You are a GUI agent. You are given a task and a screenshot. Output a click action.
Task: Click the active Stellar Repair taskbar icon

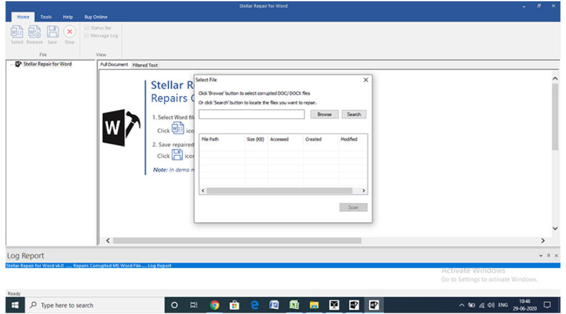pos(374,305)
